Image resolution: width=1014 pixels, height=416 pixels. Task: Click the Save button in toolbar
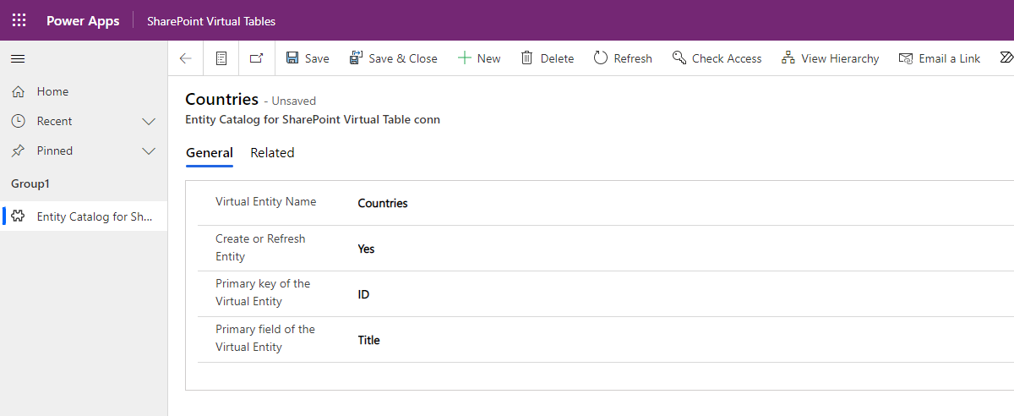308,58
